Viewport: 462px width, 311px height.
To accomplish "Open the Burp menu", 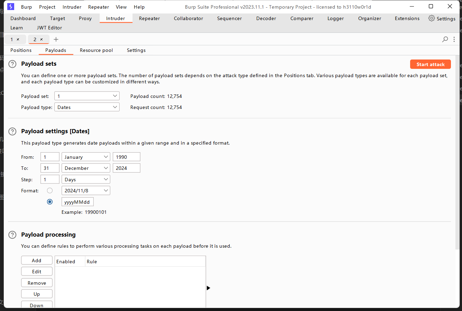I will click(x=26, y=7).
